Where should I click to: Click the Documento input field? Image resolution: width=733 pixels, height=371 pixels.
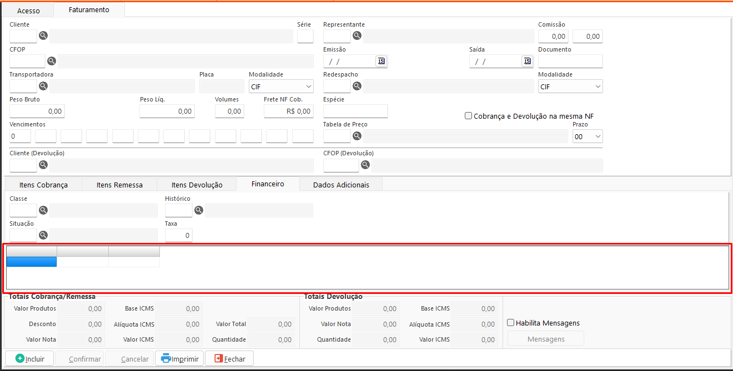pyautogui.click(x=570, y=61)
